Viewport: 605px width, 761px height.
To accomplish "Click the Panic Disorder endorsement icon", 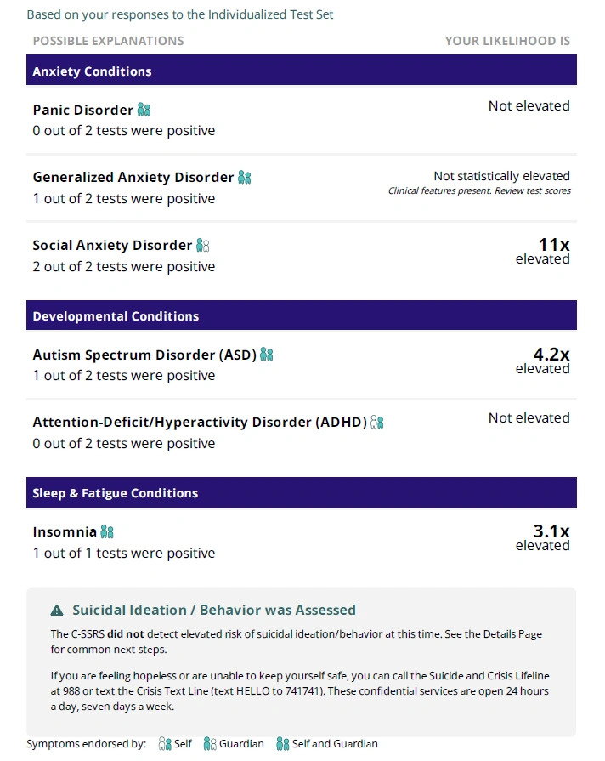I will pyautogui.click(x=144, y=110).
